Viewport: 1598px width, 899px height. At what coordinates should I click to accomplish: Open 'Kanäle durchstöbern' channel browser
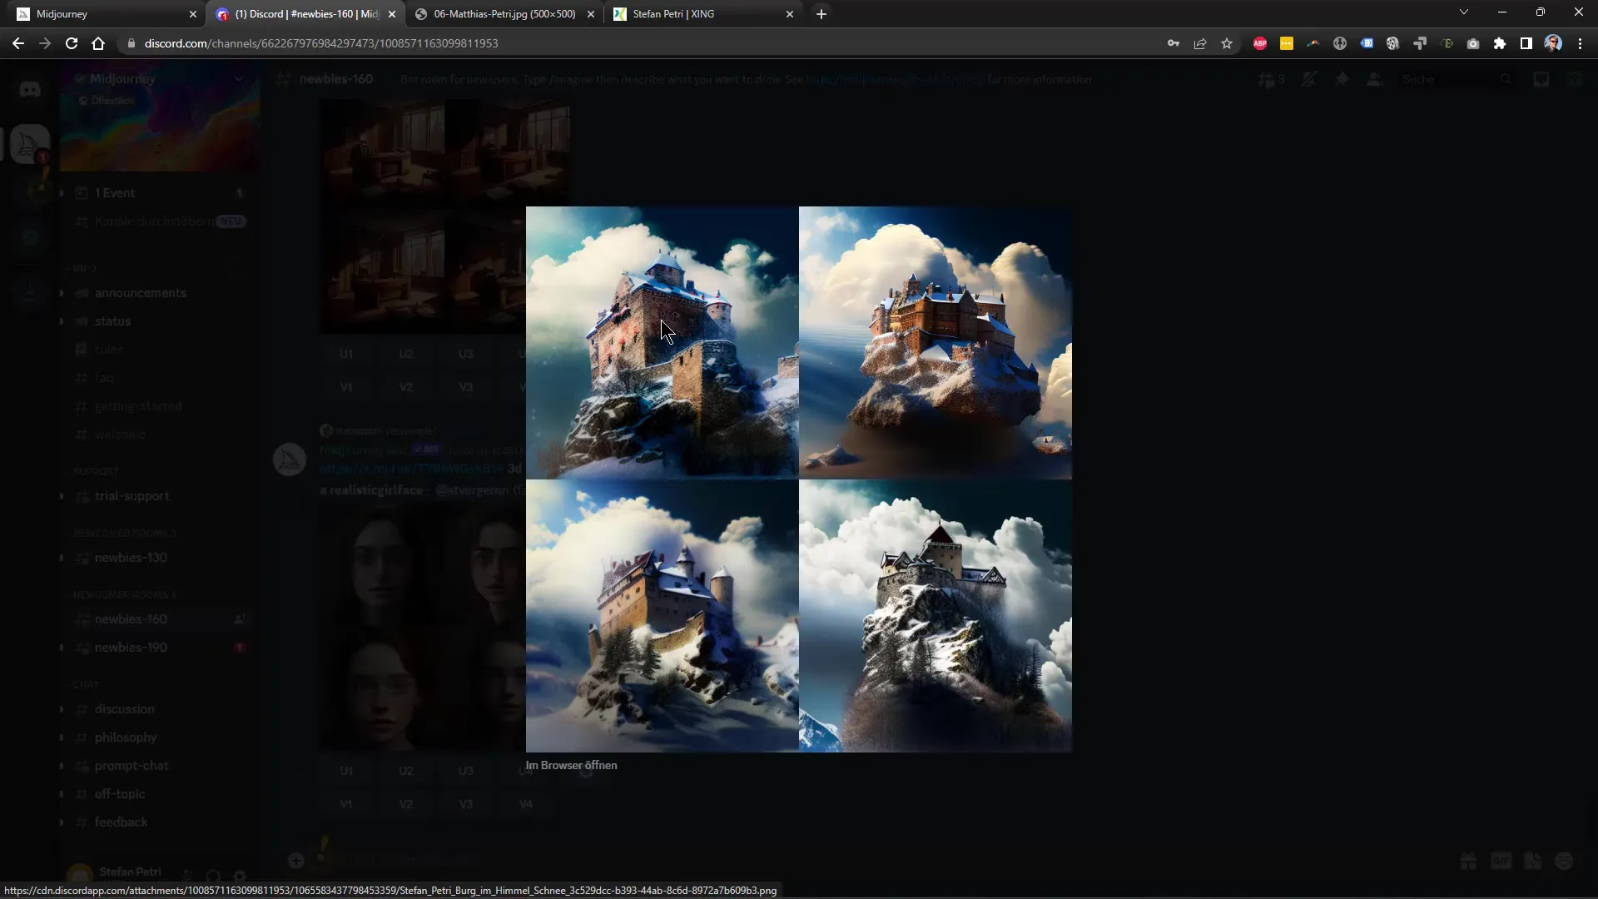(158, 221)
